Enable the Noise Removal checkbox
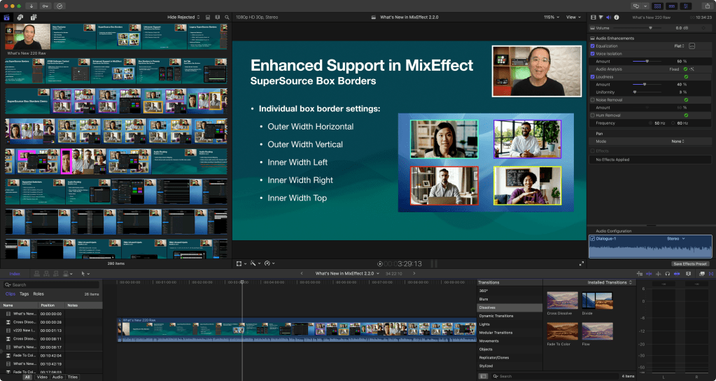Viewport: 716px width, 381px height. tap(593, 100)
